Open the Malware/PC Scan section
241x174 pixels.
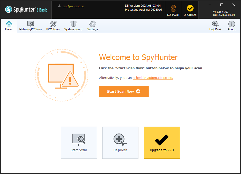(x=30, y=26)
